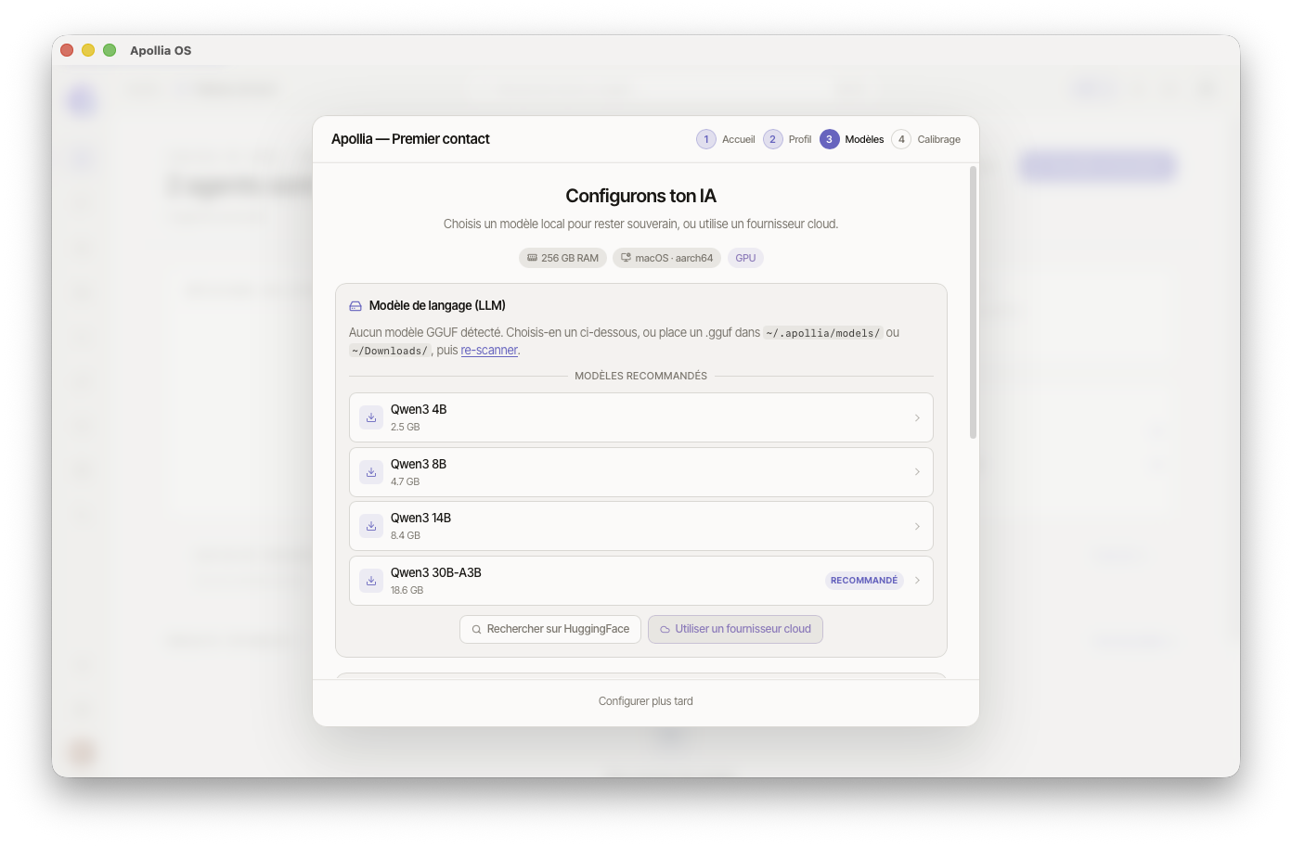Click the Qwen3 8B download icon
Image resolution: width=1292 pixels, height=846 pixels.
[371, 472]
